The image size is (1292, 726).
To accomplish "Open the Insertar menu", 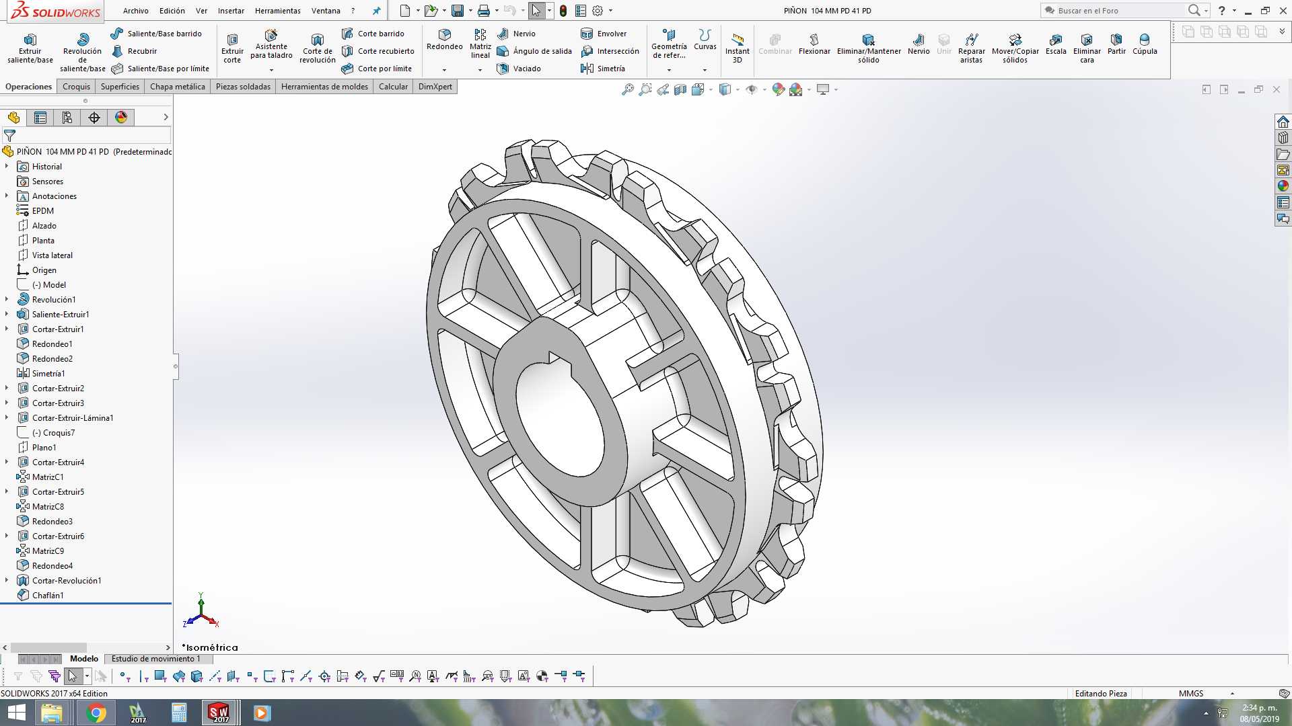I will (x=231, y=11).
